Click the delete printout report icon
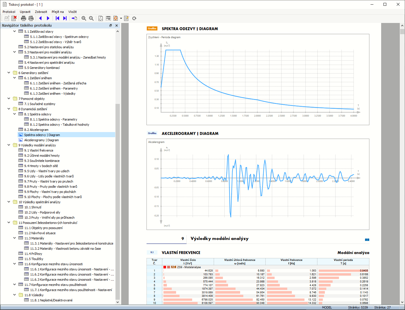The image size is (405, 310). (14, 18)
